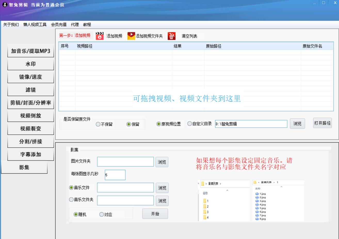The image size is (339, 239).
Task: Click the 是否保留原文件 label
Action: click(77, 119)
